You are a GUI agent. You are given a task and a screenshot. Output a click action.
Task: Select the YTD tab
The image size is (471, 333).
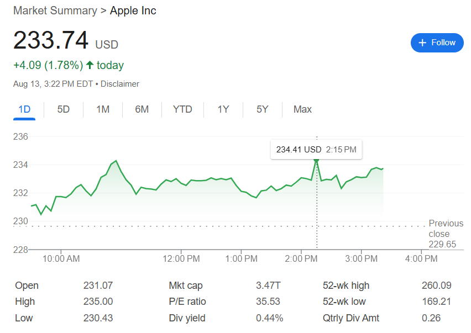point(182,109)
